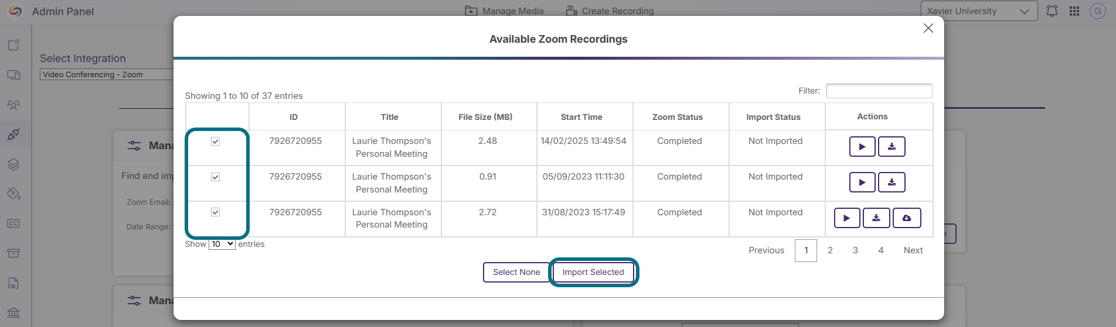The width and height of the screenshot is (1116, 327).
Task: Open the devices icon in sidebar
Action: [x=13, y=75]
